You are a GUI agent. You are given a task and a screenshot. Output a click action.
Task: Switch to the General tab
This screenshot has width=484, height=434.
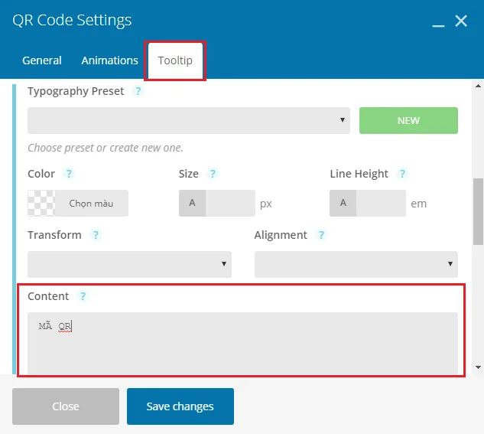point(42,60)
